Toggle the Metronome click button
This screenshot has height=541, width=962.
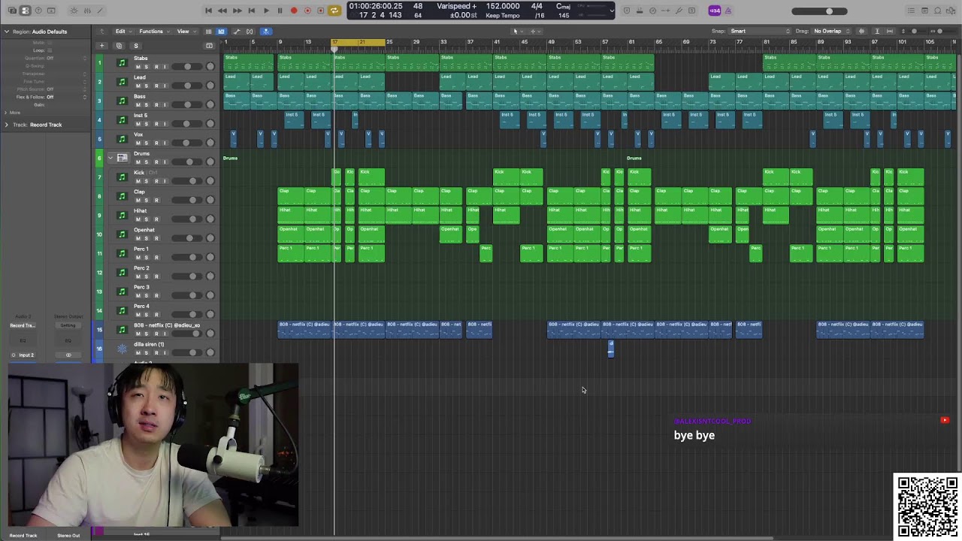point(728,11)
